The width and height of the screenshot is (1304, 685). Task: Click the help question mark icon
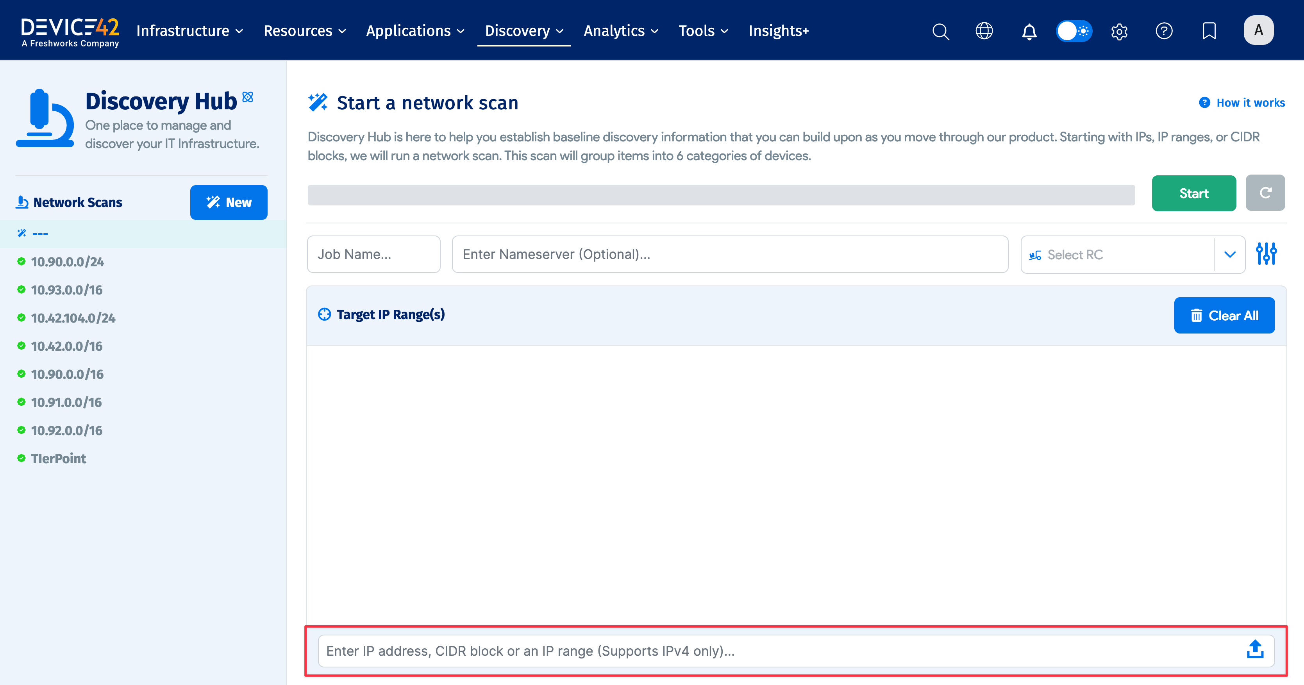click(1164, 31)
